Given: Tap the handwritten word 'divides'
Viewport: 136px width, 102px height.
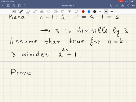Looking at the screenshot, I should pos(35,54).
